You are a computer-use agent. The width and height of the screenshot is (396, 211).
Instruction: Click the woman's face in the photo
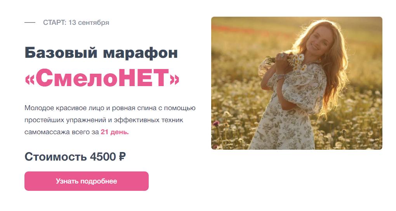(x=320, y=40)
